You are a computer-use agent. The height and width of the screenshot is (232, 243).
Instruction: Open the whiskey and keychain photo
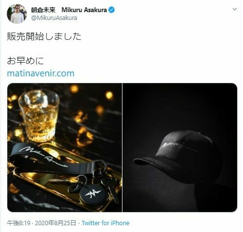64,147
